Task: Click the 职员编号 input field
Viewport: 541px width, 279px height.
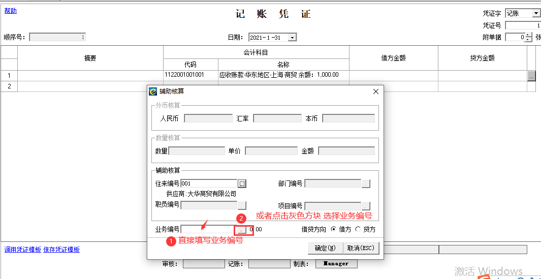Action: click(209, 205)
